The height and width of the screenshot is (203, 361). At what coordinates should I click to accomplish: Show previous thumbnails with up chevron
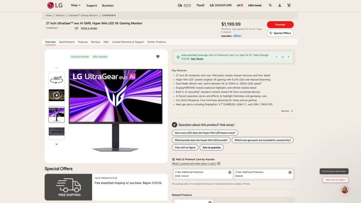[57, 68]
